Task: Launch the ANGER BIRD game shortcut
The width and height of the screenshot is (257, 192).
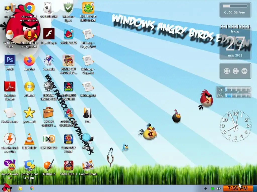Action: point(69,34)
